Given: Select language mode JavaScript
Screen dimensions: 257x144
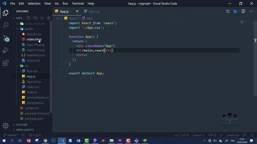Looking at the screenshot, I should coord(233,135).
